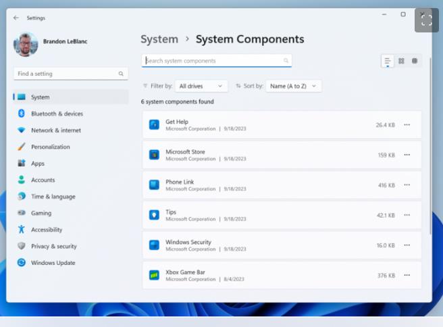Switch to grid view layout
Viewport: 443px width, 327px height.
coord(401,61)
